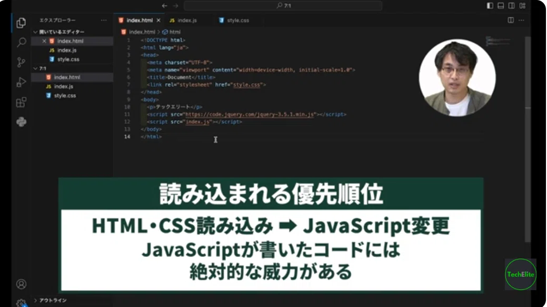This screenshot has width=547, height=307.
Task: Open style.css in open editors list
Action: [72, 60]
